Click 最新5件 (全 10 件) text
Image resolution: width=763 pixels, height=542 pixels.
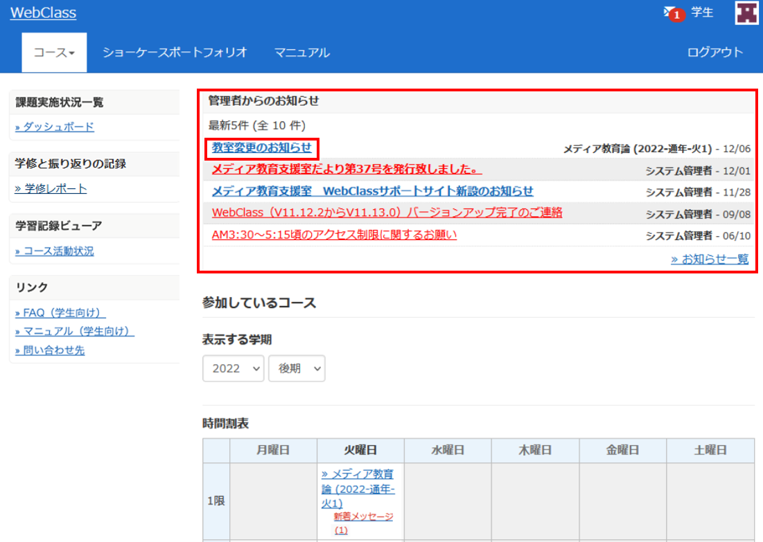(x=257, y=125)
